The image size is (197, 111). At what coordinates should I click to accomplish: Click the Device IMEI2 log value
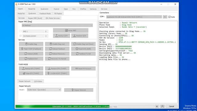click(123, 49)
